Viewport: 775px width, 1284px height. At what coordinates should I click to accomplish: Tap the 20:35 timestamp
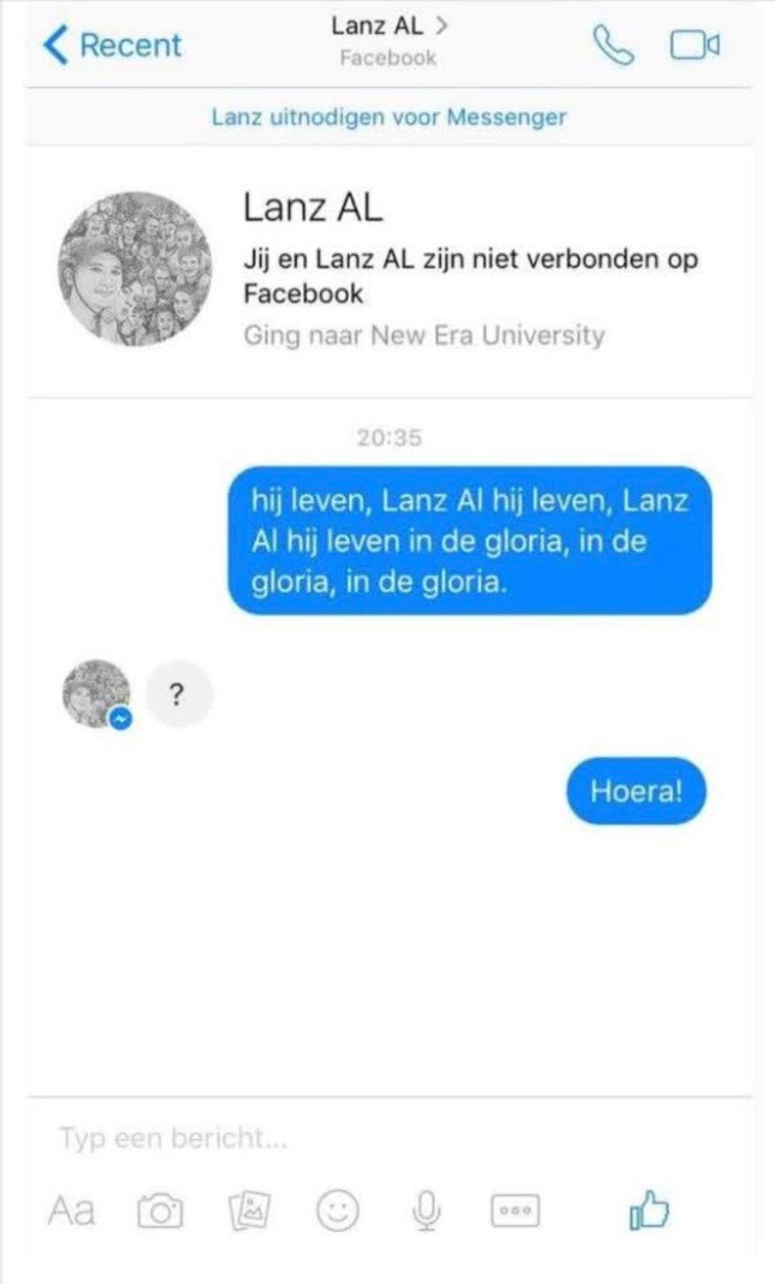pyautogui.click(x=389, y=438)
